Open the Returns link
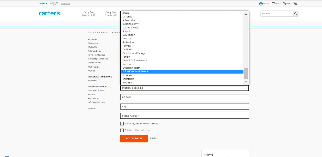322x157 pixels. click(x=92, y=95)
